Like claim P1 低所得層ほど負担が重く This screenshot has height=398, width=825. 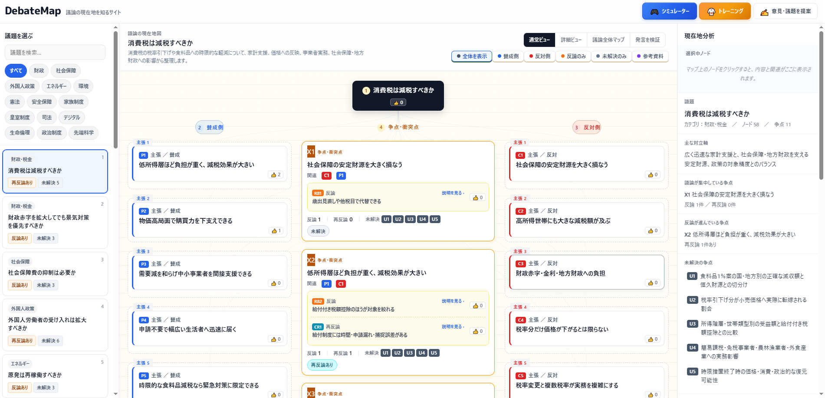pyautogui.click(x=276, y=175)
